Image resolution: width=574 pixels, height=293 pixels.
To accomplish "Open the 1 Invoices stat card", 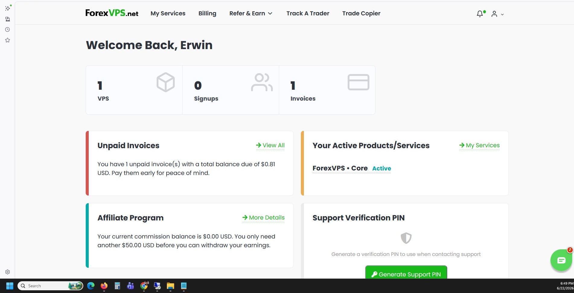I will tap(327, 90).
